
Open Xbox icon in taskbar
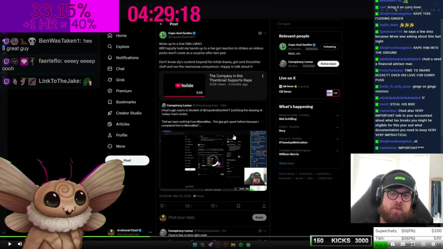pyautogui.click(x=248, y=245)
